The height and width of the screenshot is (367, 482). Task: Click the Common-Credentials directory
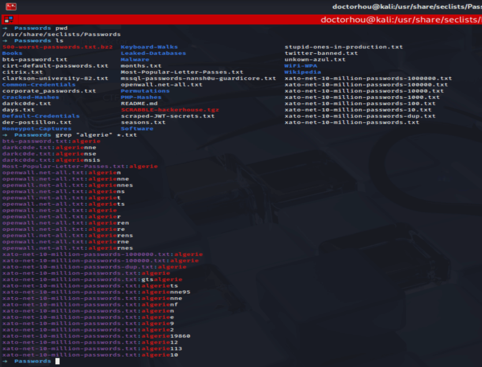coord(39,85)
